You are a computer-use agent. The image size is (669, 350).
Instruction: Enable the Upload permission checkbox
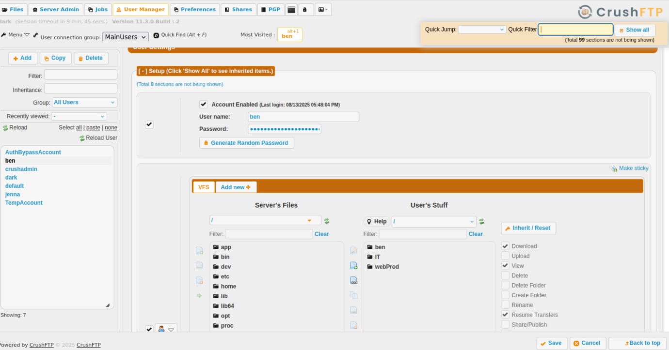(505, 256)
